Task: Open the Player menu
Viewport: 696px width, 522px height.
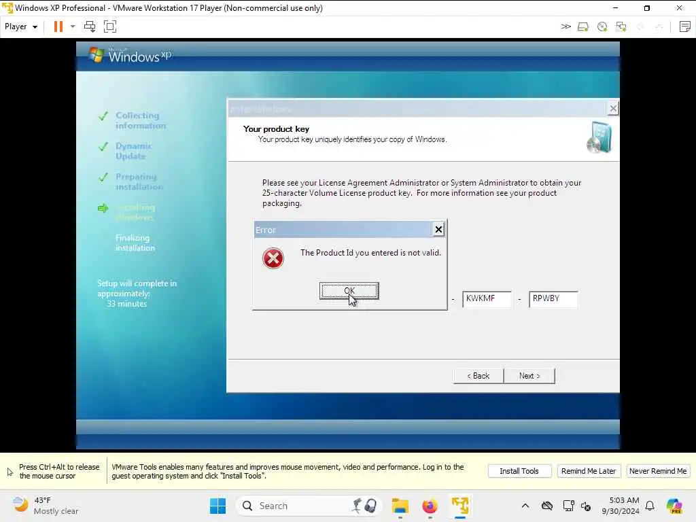Action: [x=21, y=27]
